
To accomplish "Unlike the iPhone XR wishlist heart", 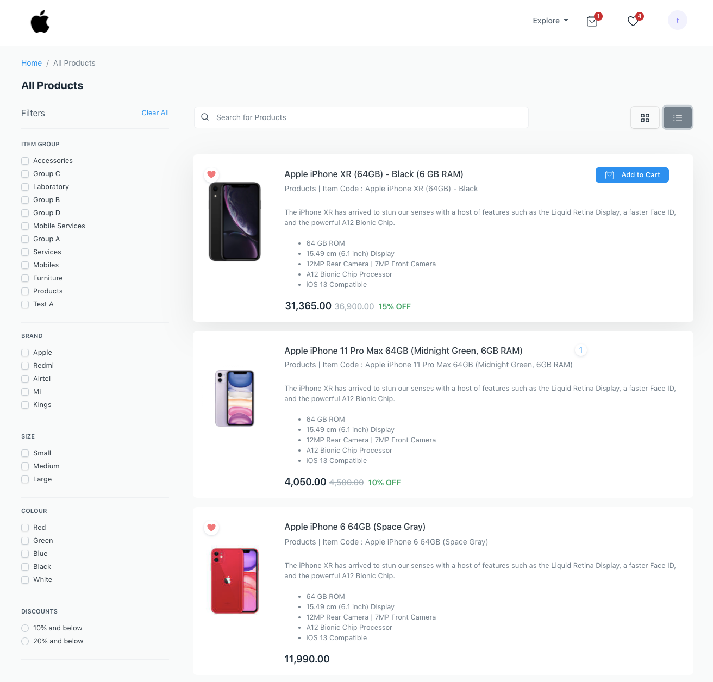I will 211,174.
